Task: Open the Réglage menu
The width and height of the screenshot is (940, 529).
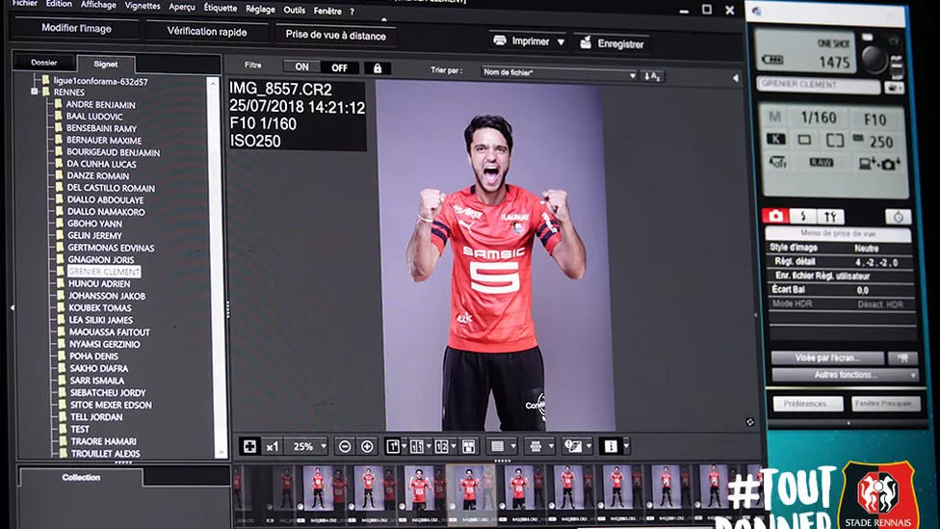Action: (x=260, y=9)
